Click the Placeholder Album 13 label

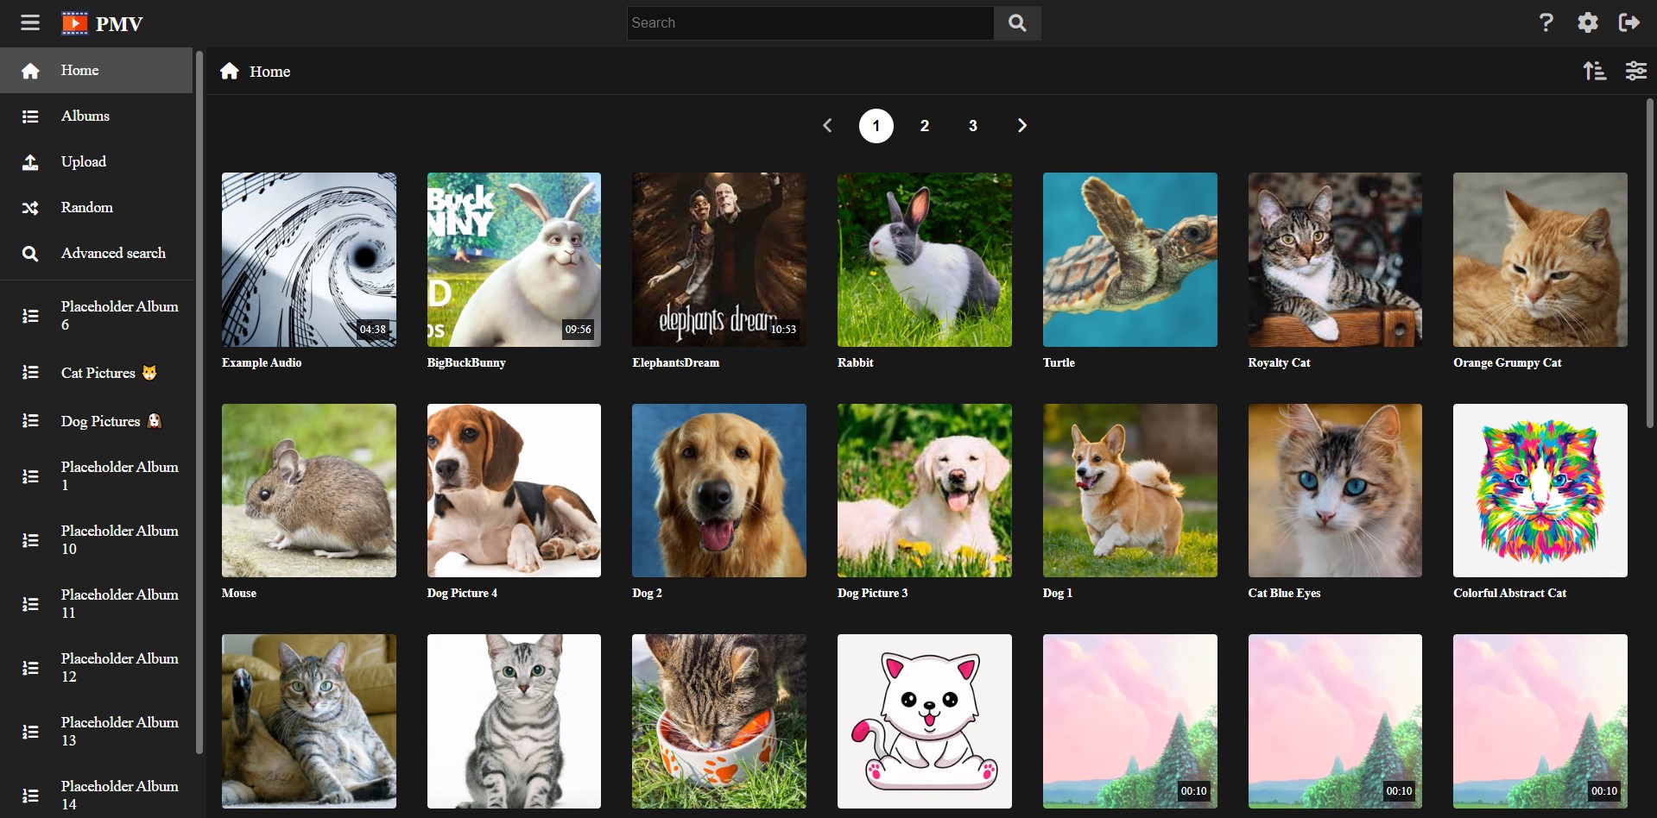pos(120,731)
